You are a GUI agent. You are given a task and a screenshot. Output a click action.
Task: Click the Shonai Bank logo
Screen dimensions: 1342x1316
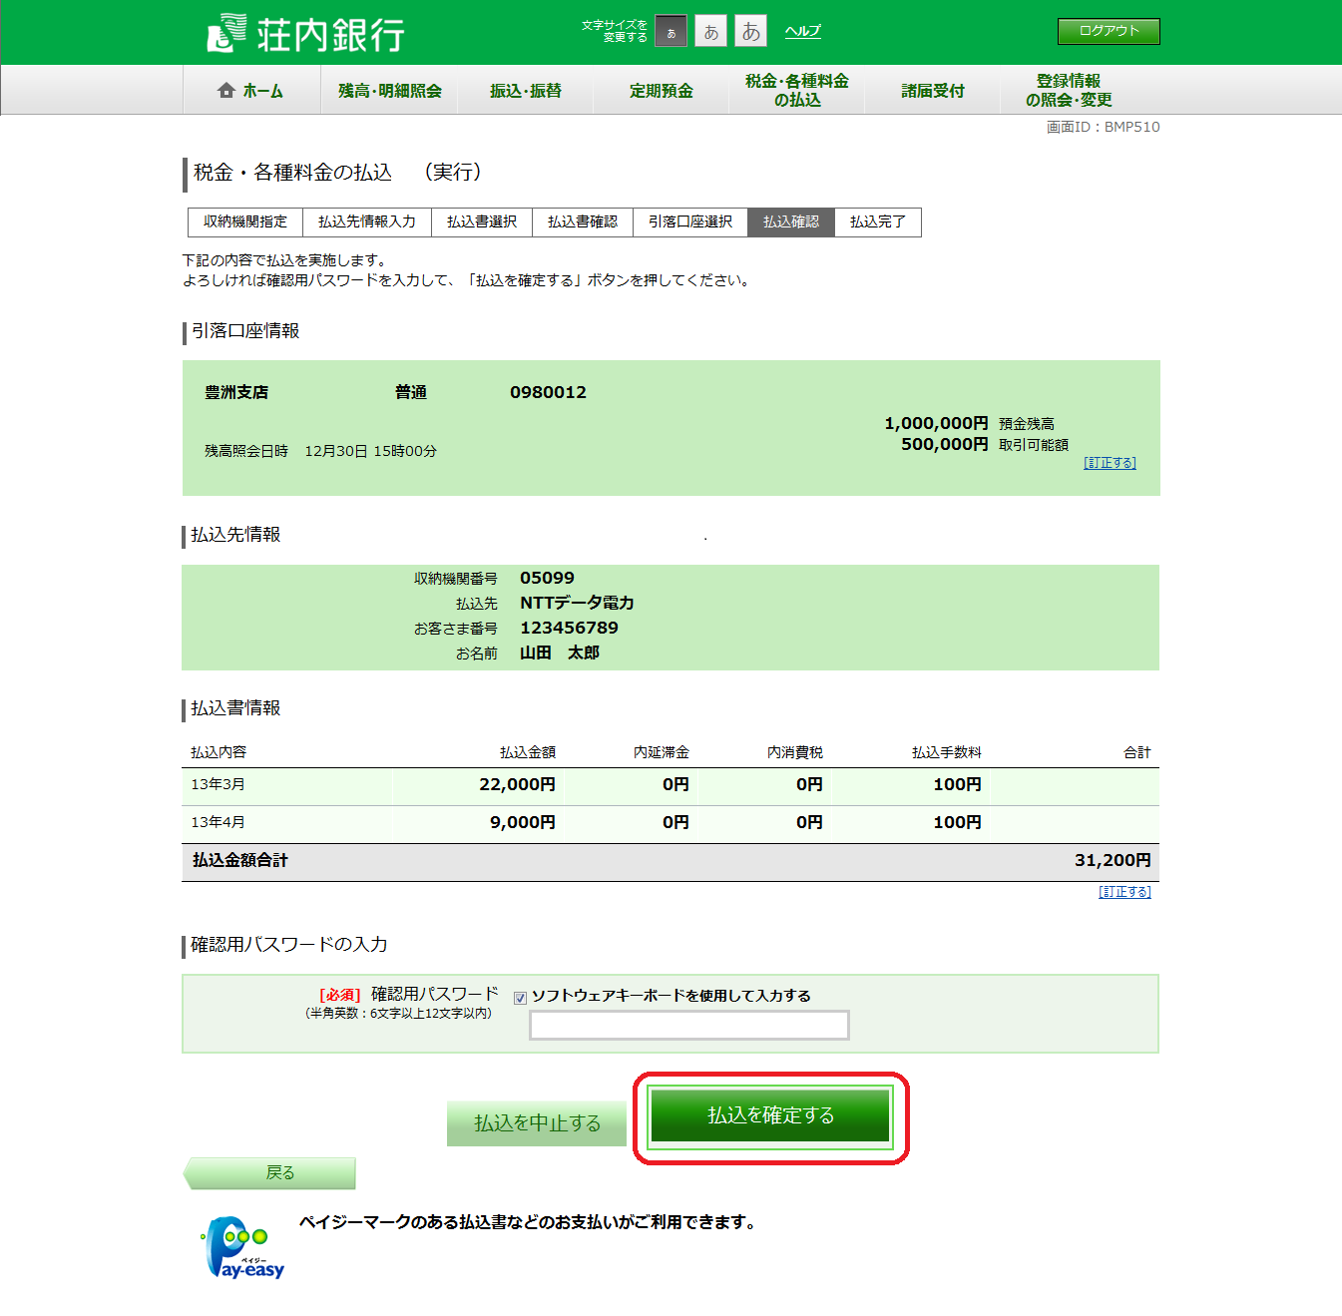[305, 34]
